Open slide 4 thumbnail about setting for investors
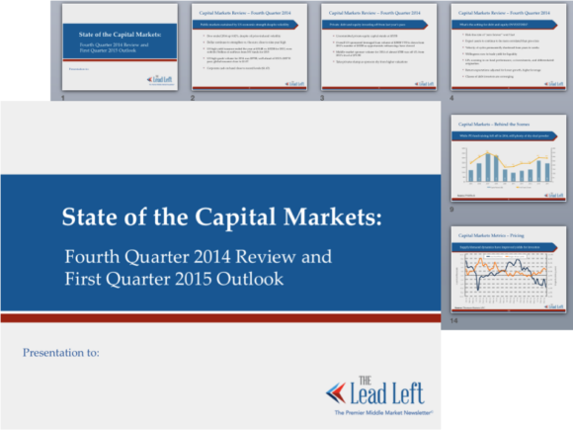This screenshot has height=430, width=573. [509, 46]
